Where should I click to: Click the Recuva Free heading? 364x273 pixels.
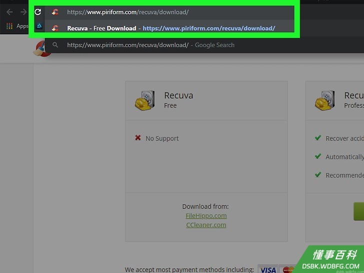[x=178, y=95]
